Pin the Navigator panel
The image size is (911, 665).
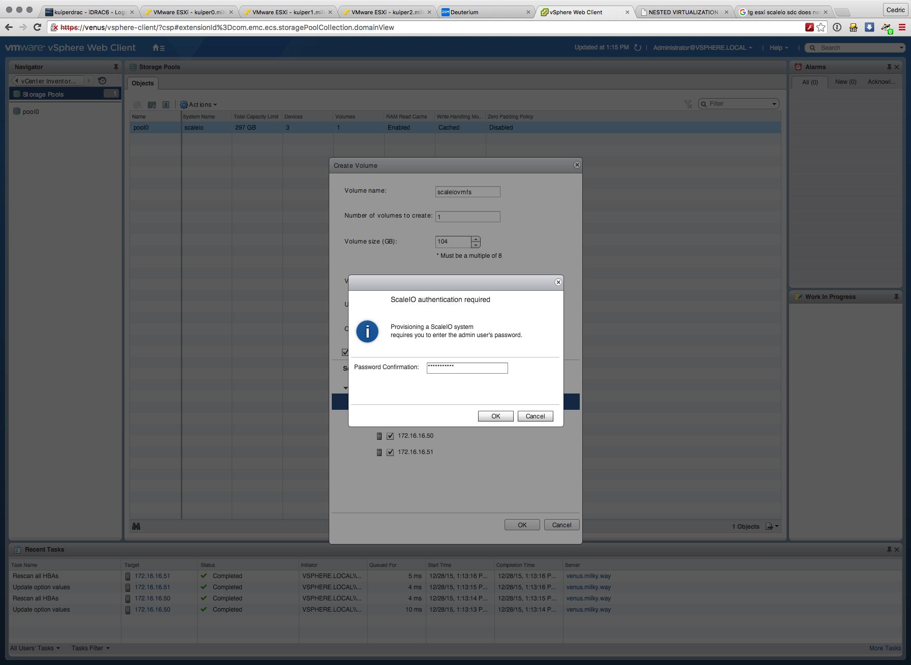click(x=116, y=67)
